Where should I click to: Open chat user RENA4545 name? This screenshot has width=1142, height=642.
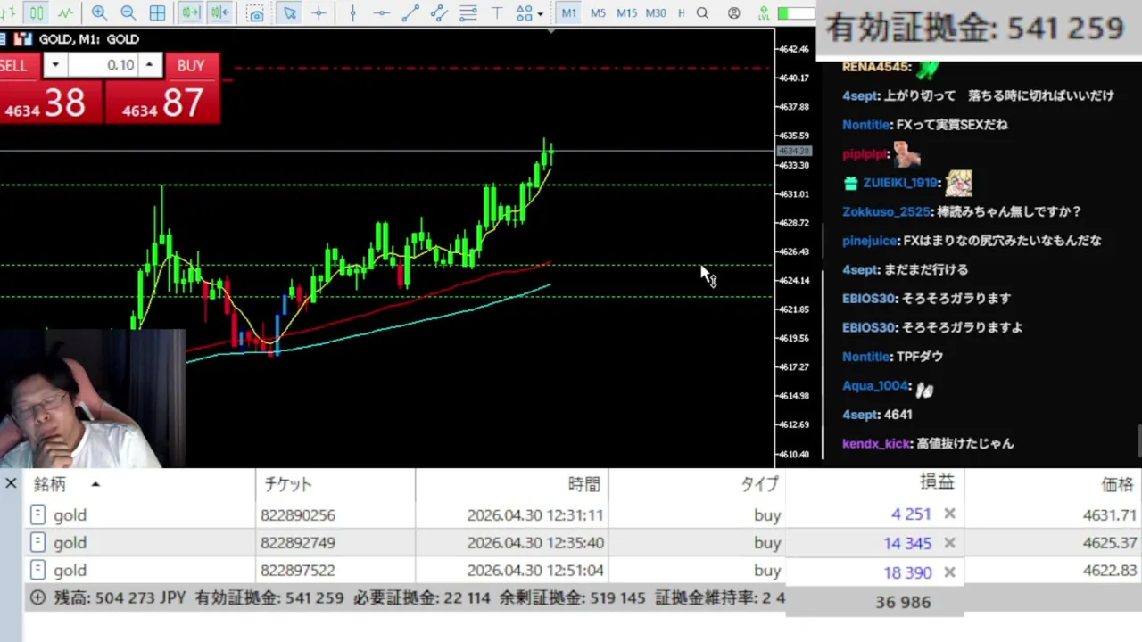876,67
